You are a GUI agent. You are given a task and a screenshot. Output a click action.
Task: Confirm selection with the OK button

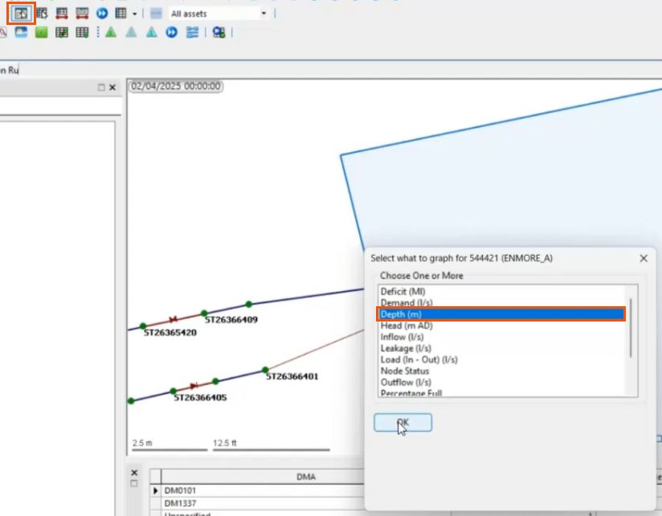click(403, 422)
